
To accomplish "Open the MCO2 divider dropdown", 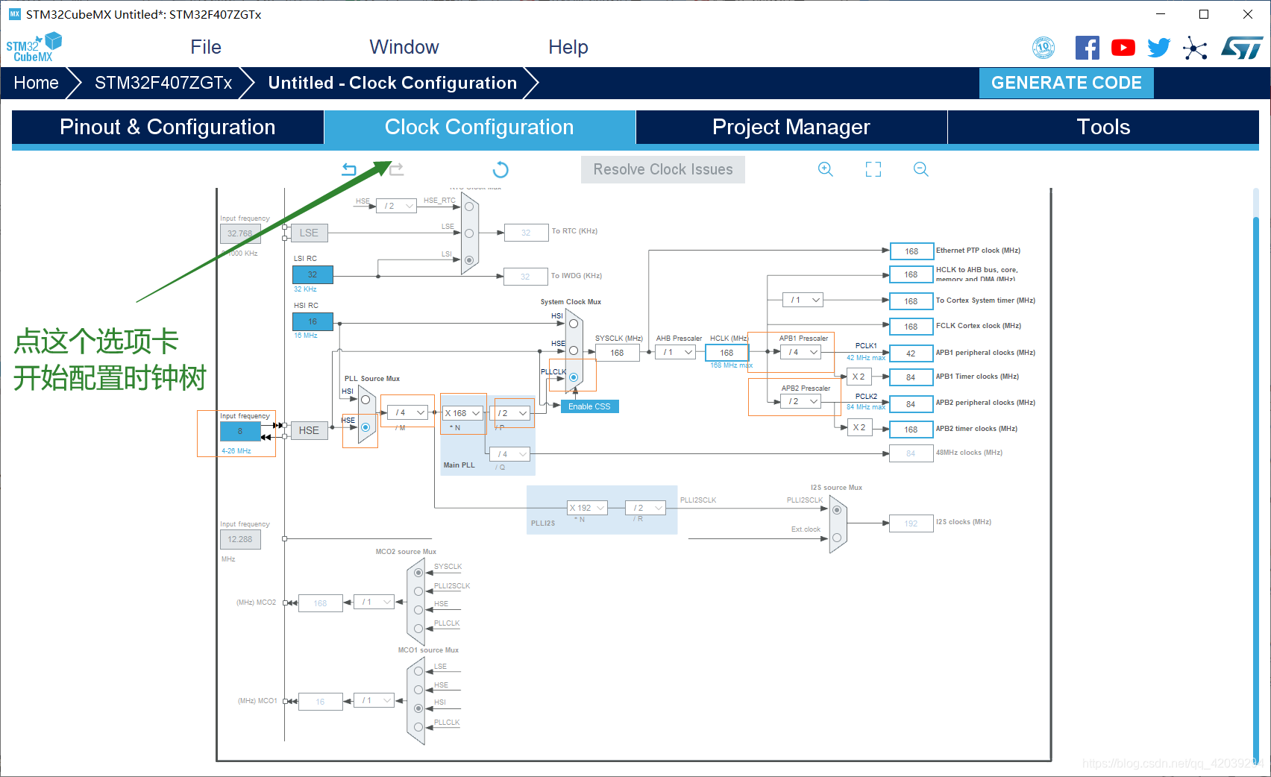I will [374, 602].
